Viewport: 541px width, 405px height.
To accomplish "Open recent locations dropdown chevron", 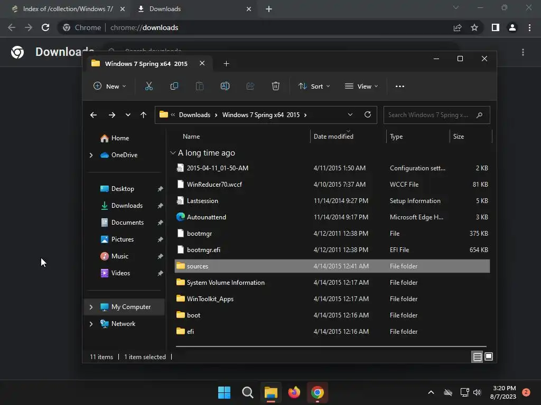I will (x=128, y=115).
